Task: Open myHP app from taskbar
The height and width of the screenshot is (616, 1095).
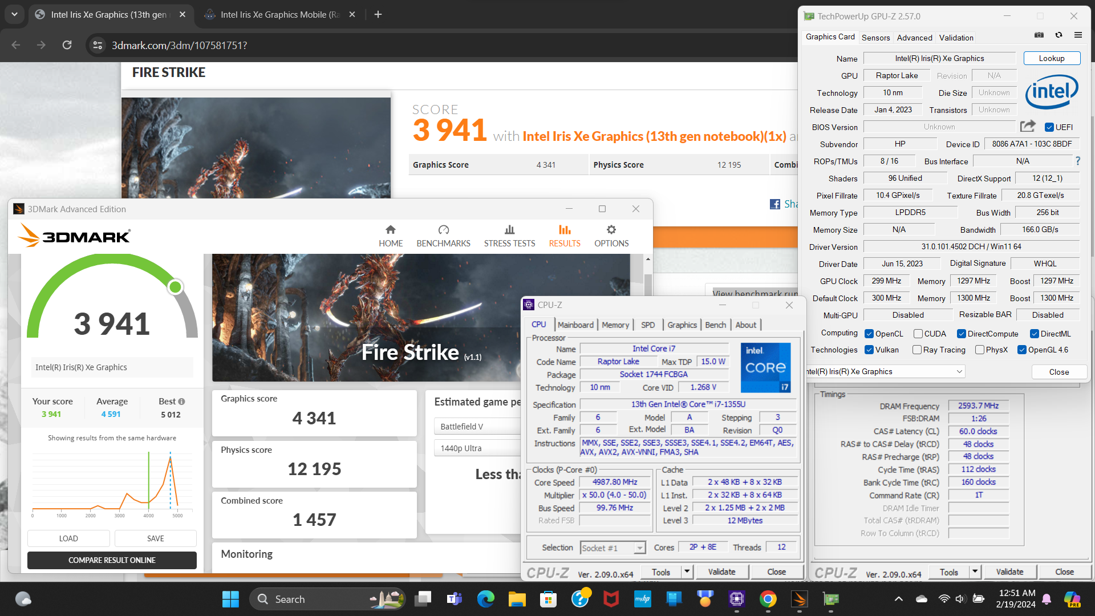Action: tap(642, 599)
